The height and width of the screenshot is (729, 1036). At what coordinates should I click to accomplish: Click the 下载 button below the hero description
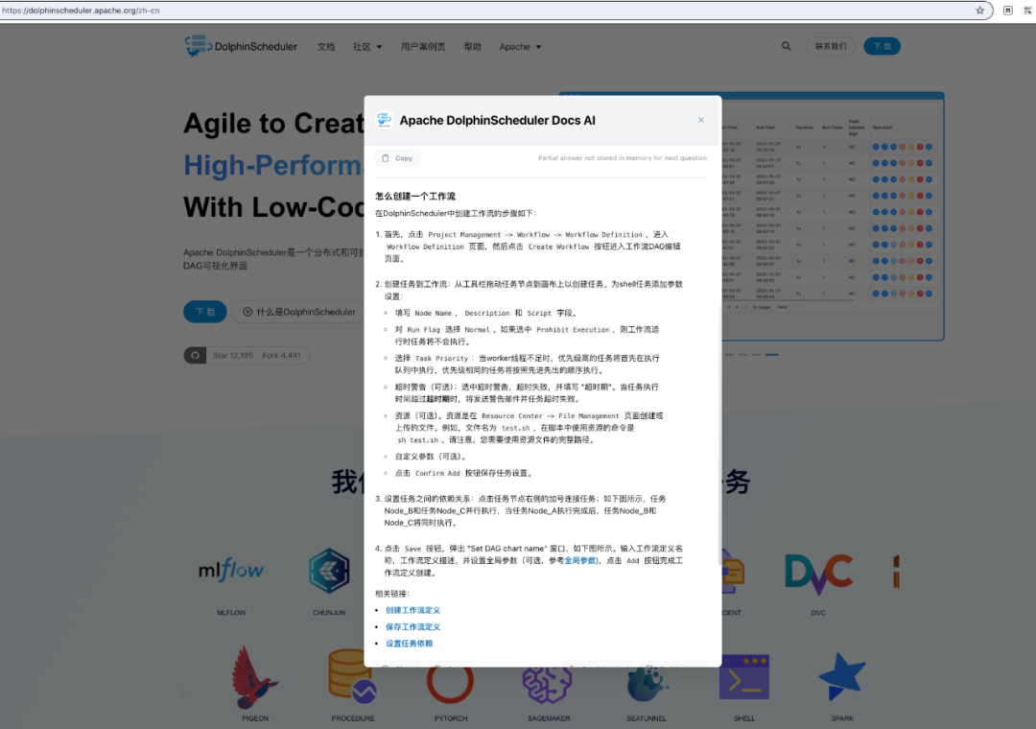[x=205, y=312]
